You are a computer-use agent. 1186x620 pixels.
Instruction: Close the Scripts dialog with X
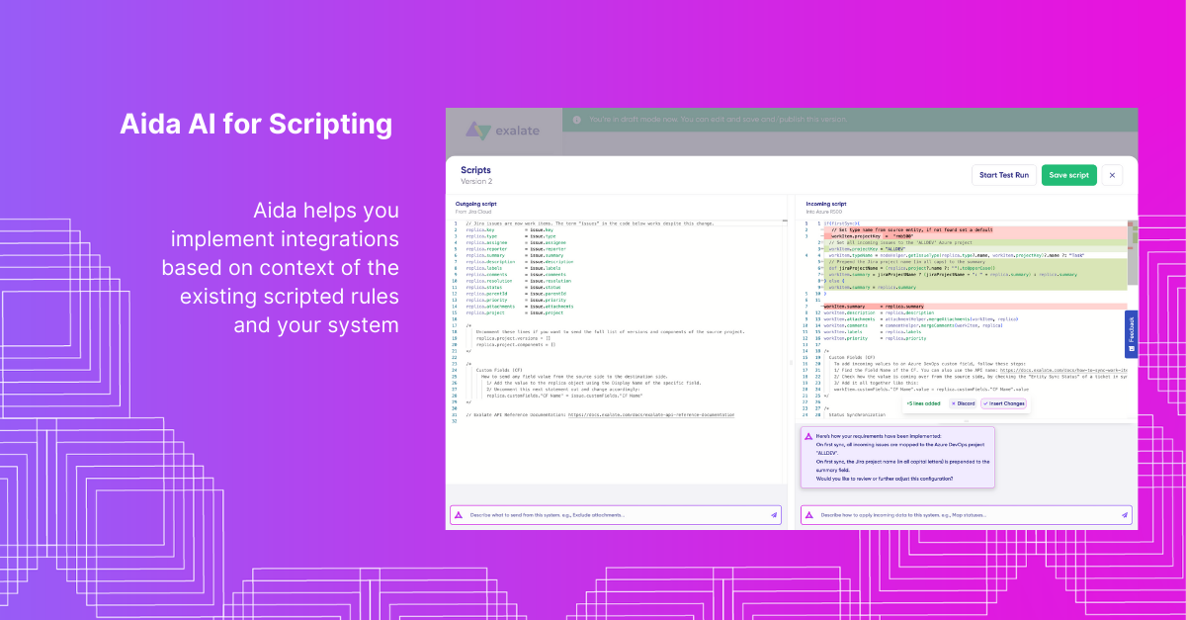point(1112,175)
